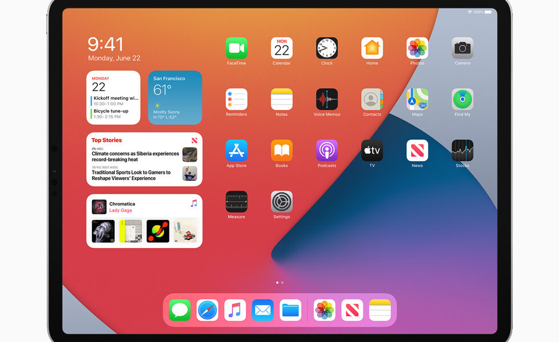The width and height of the screenshot is (559, 342).
Task: Tap the sports story thumbnail image
Action: click(x=189, y=173)
